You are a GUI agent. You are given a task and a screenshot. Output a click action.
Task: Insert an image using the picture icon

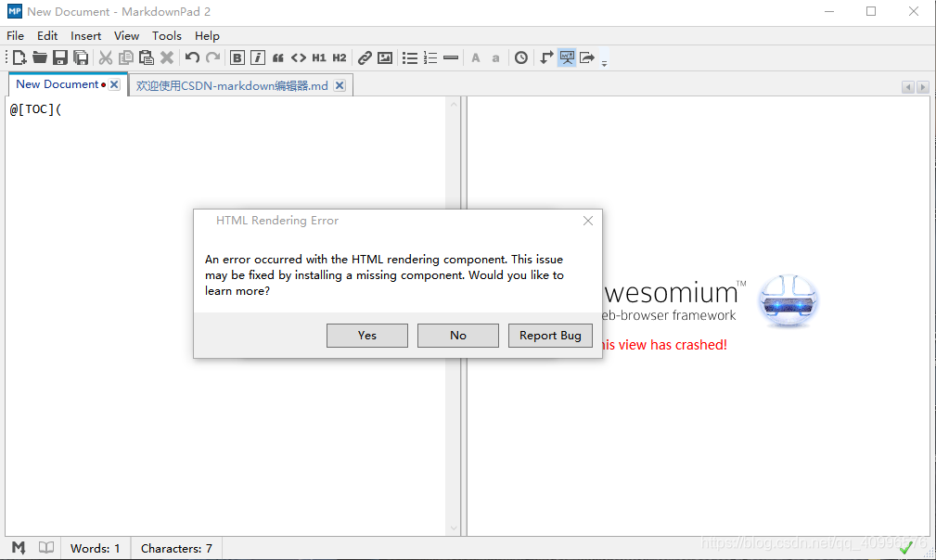point(385,57)
